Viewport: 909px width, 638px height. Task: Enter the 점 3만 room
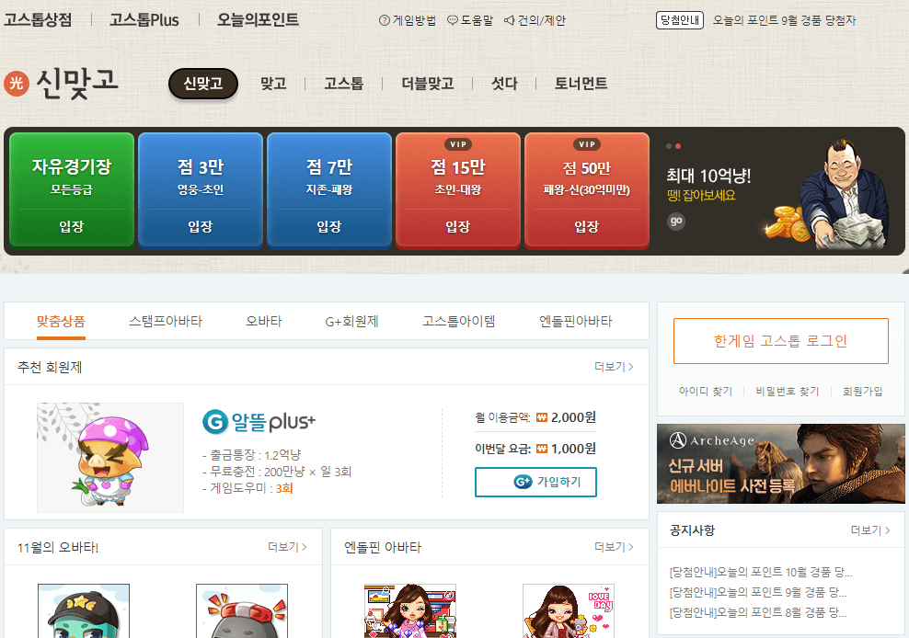click(x=201, y=190)
